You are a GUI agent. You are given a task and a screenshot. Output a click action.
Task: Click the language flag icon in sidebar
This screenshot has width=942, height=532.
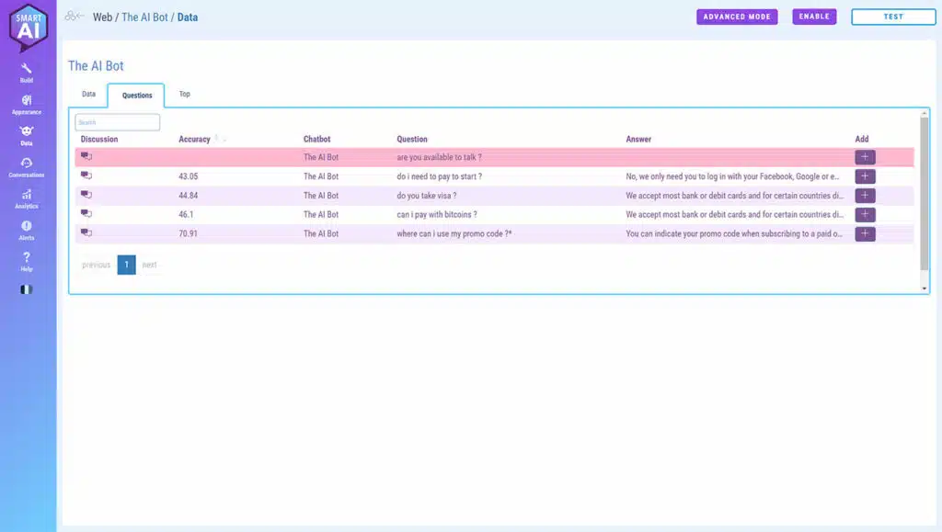(x=27, y=289)
